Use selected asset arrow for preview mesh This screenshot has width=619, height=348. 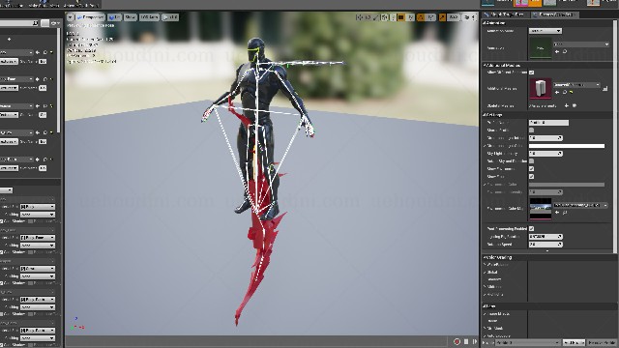coord(557,93)
